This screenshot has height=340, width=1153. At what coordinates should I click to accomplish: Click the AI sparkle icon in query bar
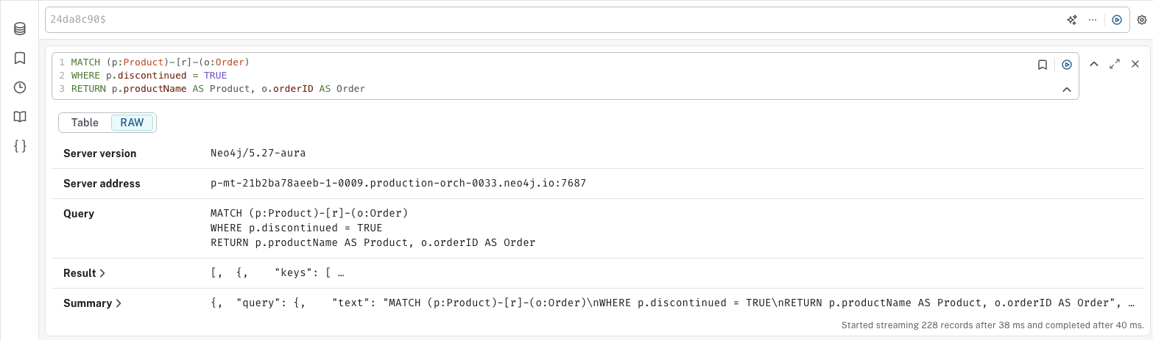click(1072, 20)
